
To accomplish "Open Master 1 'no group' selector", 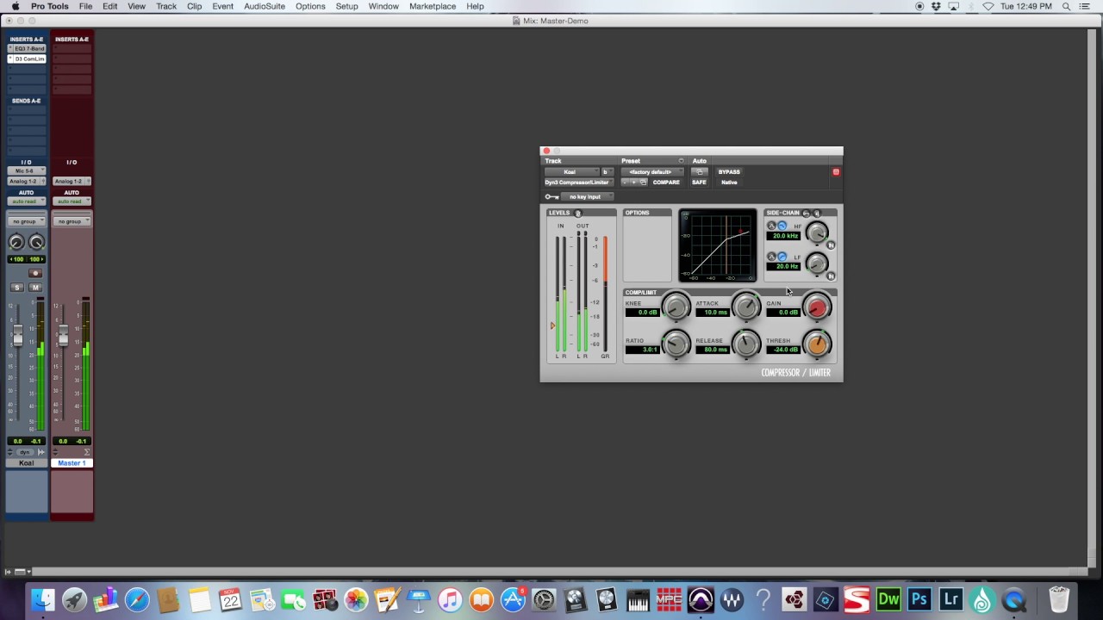I will pyautogui.click(x=72, y=221).
